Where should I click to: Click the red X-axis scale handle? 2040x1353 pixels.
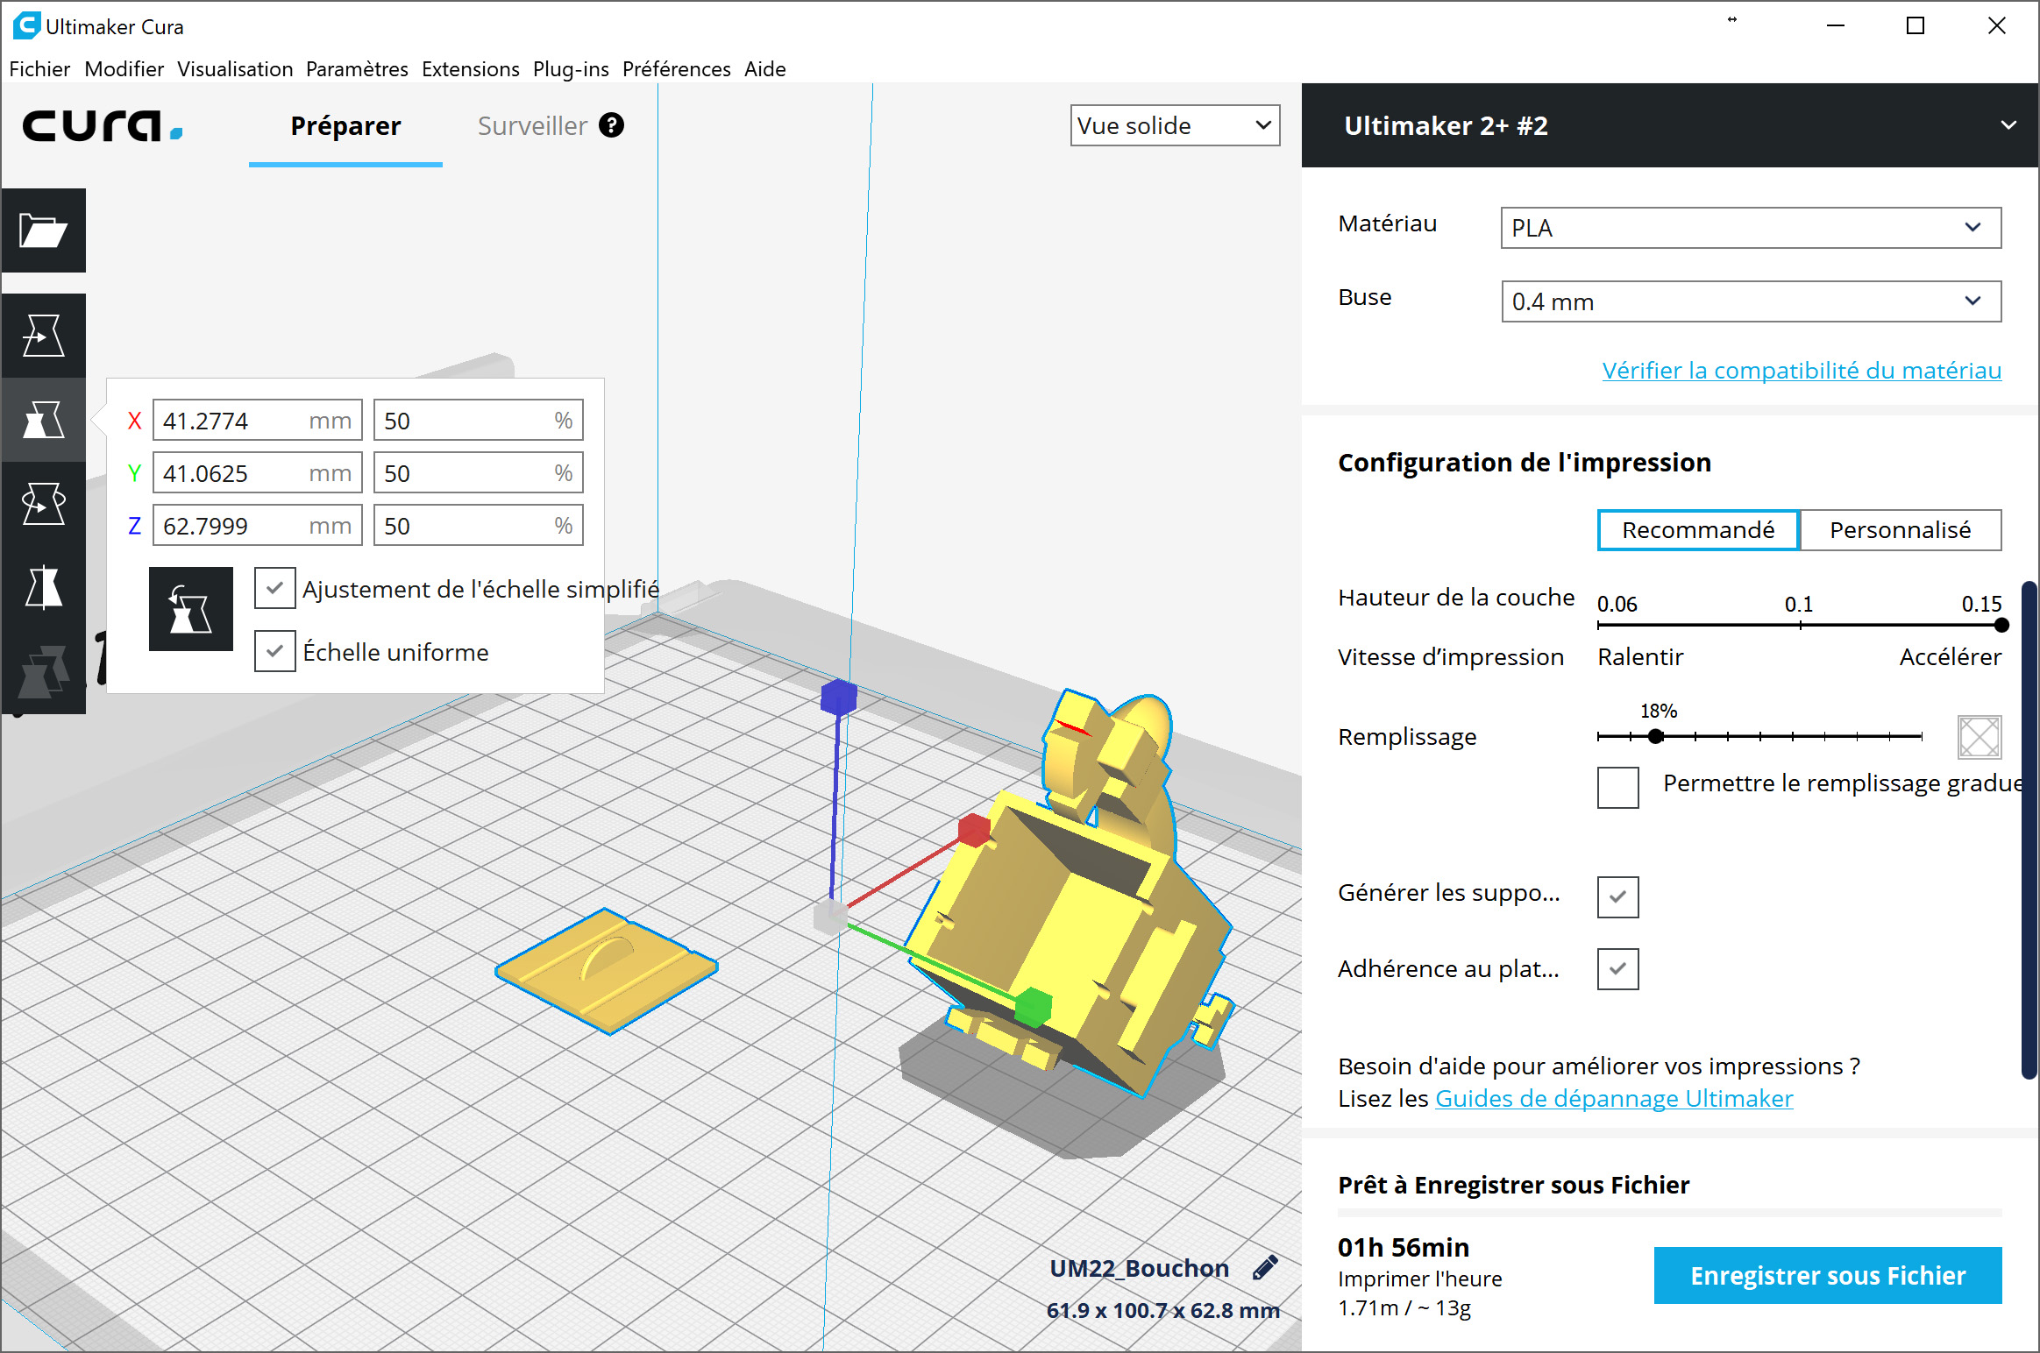974,829
